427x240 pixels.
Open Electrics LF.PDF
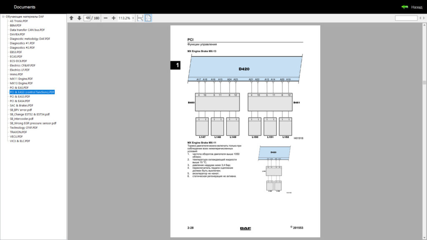coord(20,70)
